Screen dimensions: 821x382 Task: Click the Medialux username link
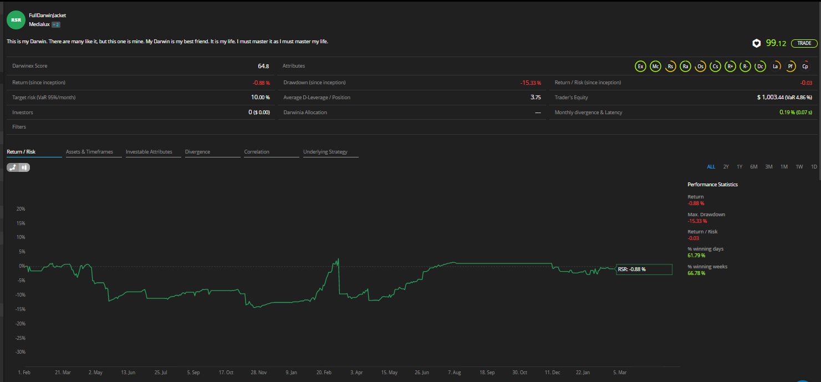[x=39, y=24]
